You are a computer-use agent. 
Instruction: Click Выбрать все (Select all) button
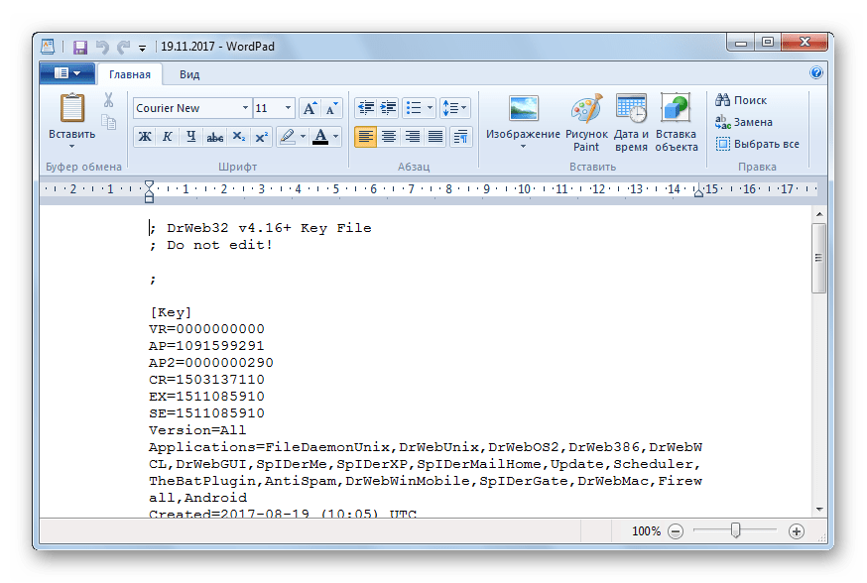[x=757, y=144]
